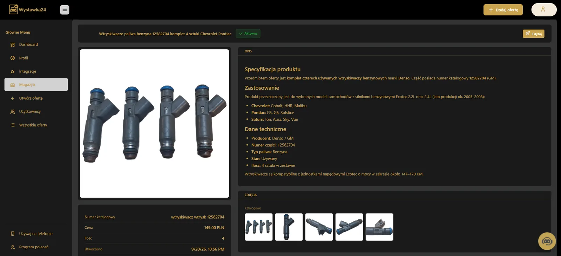Click the Dashboard grid icon
Viewport: 561px width, 256px height.
[x=13, y=45]
